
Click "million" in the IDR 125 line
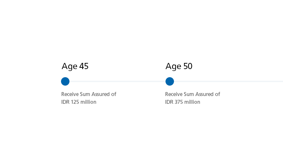coord(89,102)
